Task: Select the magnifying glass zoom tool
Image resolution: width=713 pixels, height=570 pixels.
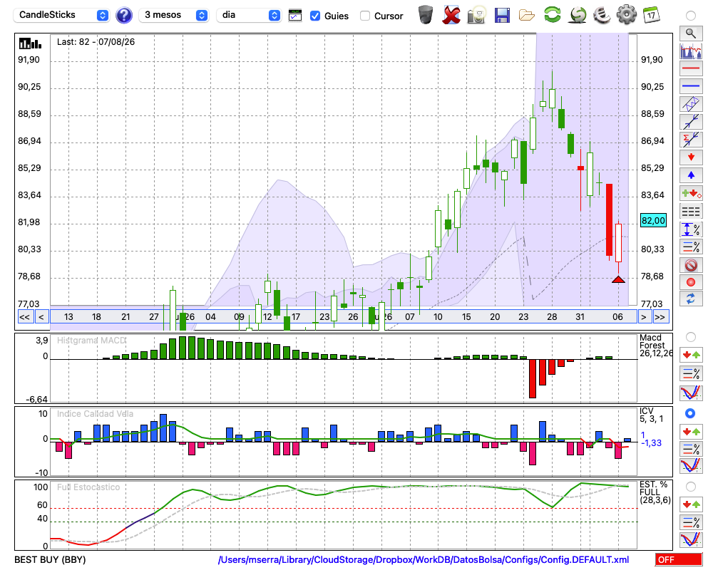Action: coord(691,33)
